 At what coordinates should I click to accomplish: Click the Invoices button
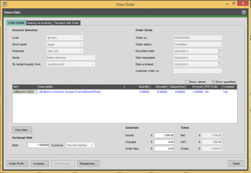(x=40, y=163)
